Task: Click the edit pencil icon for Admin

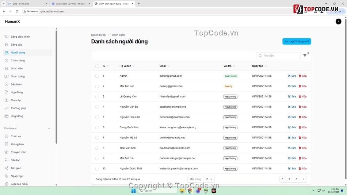Action: [x=289, y=76]
